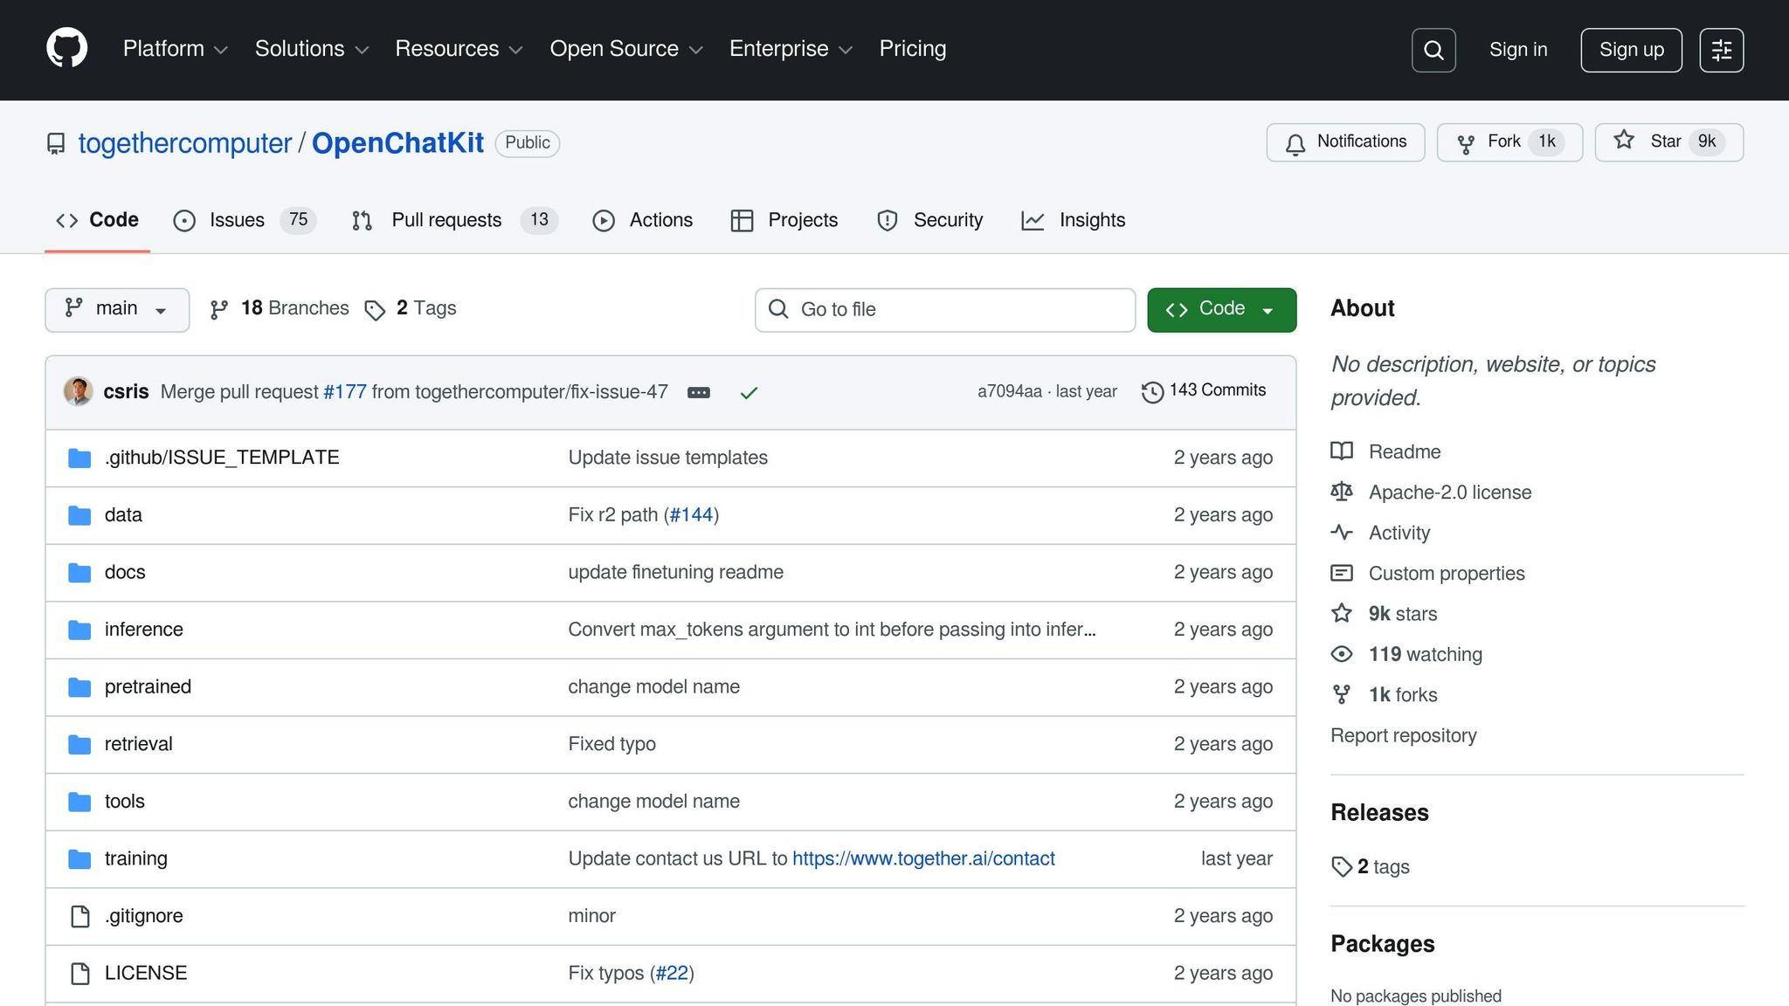Follow the together.ai contact link
The image size is (1789, 1006).
pos(922,858)
